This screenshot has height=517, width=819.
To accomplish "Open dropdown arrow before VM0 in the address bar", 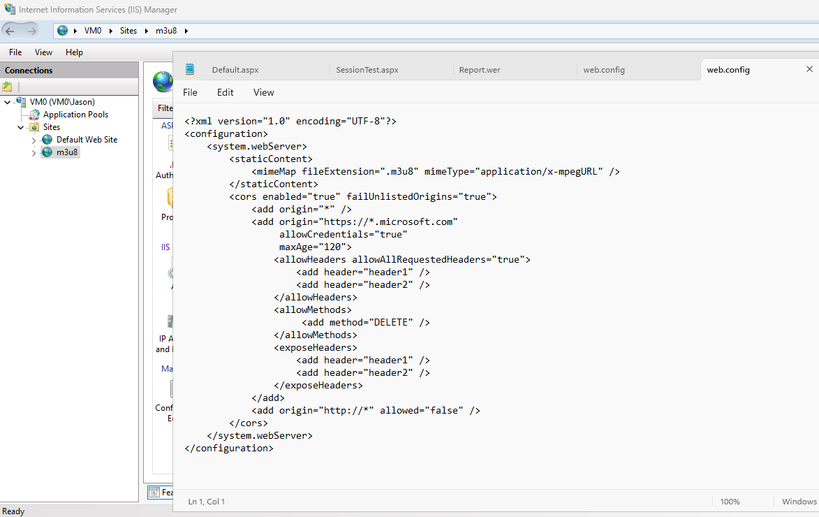I will (75, 31).
